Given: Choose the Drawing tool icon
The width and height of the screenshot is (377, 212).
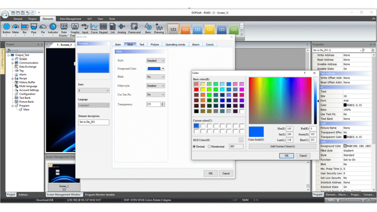Looking at the screenshot, I should (x=159, y=26).
